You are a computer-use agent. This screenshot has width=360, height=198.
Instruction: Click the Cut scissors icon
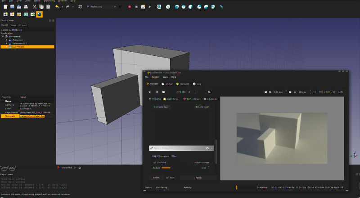35,7
